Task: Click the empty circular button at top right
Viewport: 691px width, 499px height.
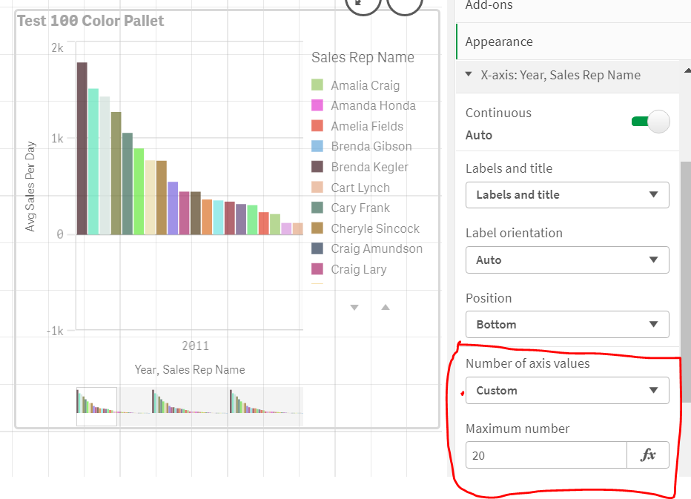Action: [405, 7]
